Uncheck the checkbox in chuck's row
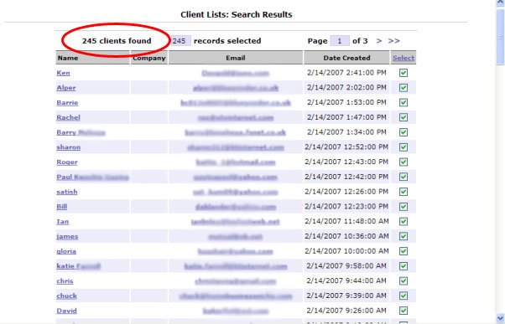 [x=403, y=296]
